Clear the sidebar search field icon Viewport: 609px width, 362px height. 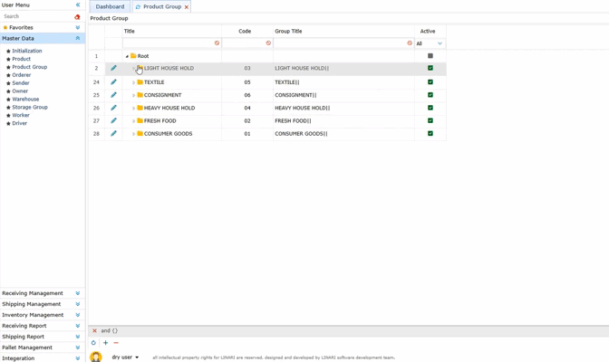(x=77, y=16)
